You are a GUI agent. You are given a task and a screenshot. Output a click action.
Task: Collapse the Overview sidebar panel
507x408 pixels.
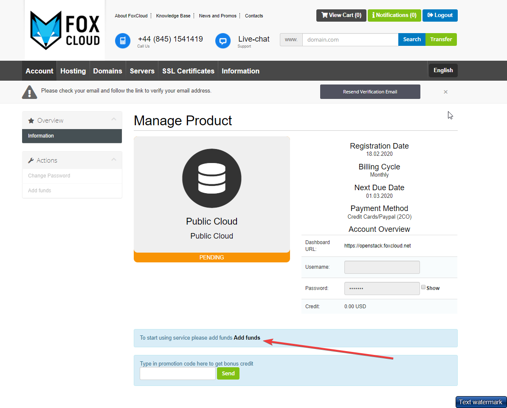point(114,120)
